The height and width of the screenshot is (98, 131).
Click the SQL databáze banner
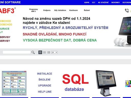click(75, 82)
